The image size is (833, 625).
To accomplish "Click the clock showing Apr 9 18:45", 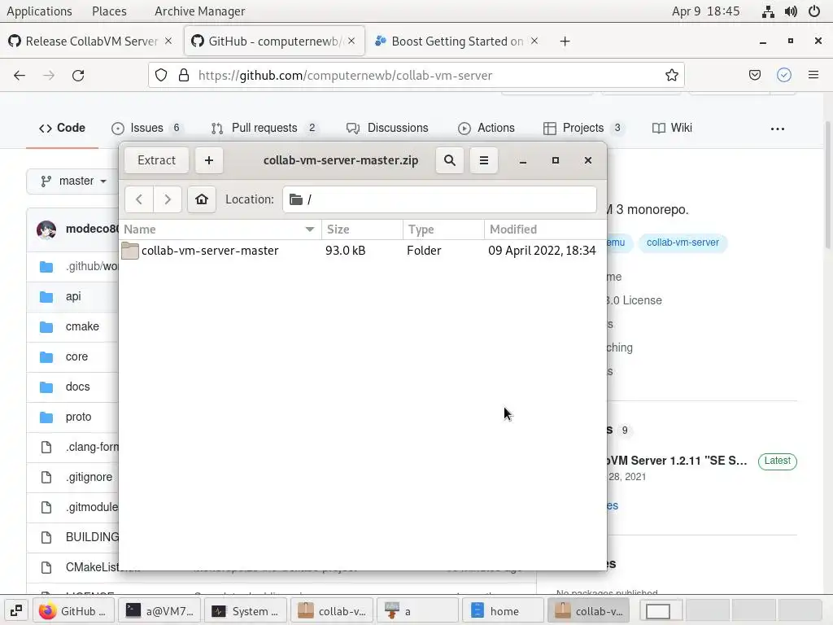I will 705,11.
